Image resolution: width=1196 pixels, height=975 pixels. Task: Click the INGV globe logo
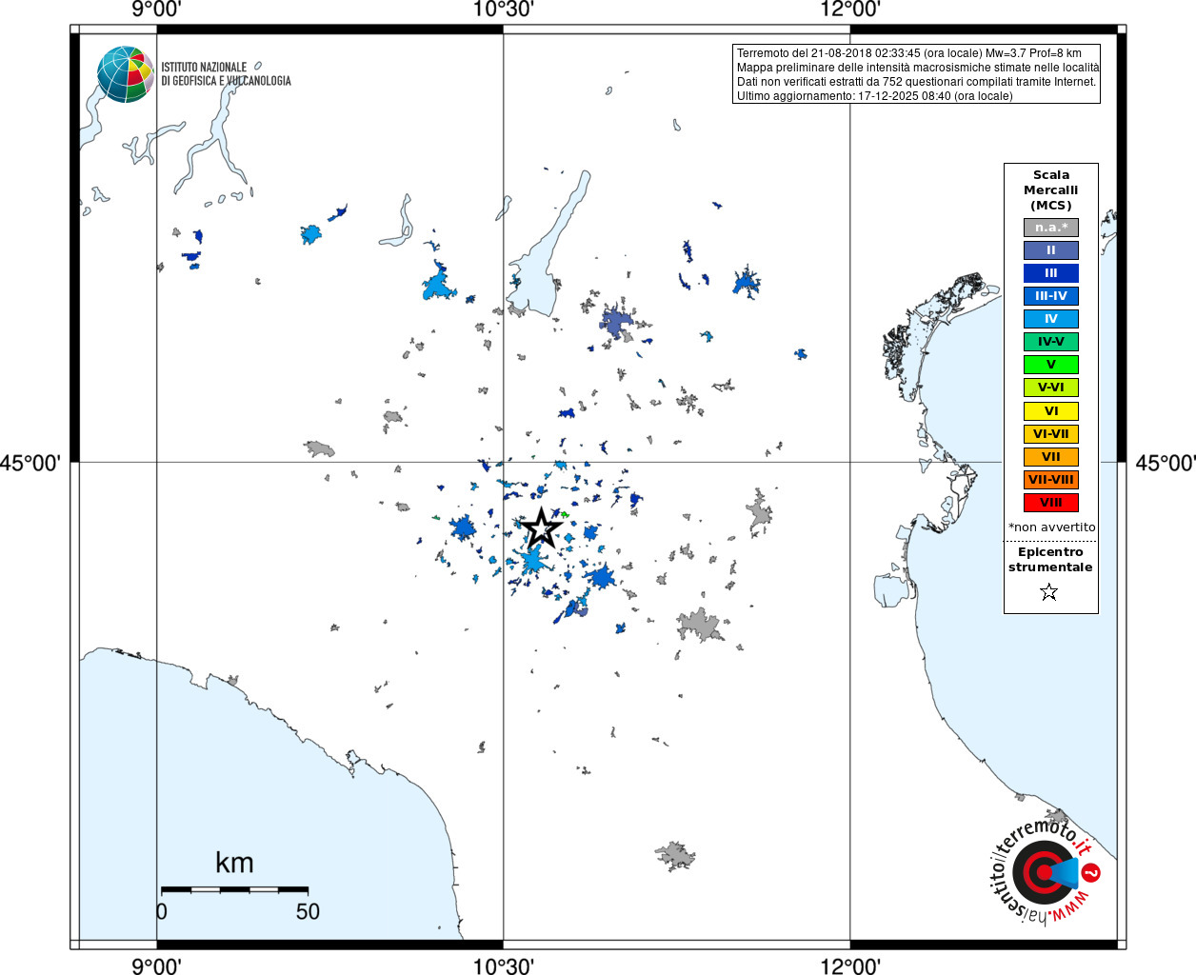coord(125,74)
